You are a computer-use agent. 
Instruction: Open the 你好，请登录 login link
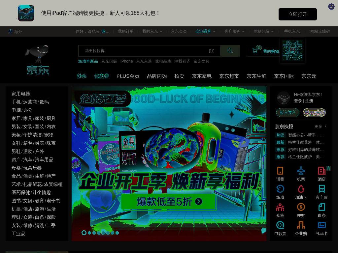(87, 31)
